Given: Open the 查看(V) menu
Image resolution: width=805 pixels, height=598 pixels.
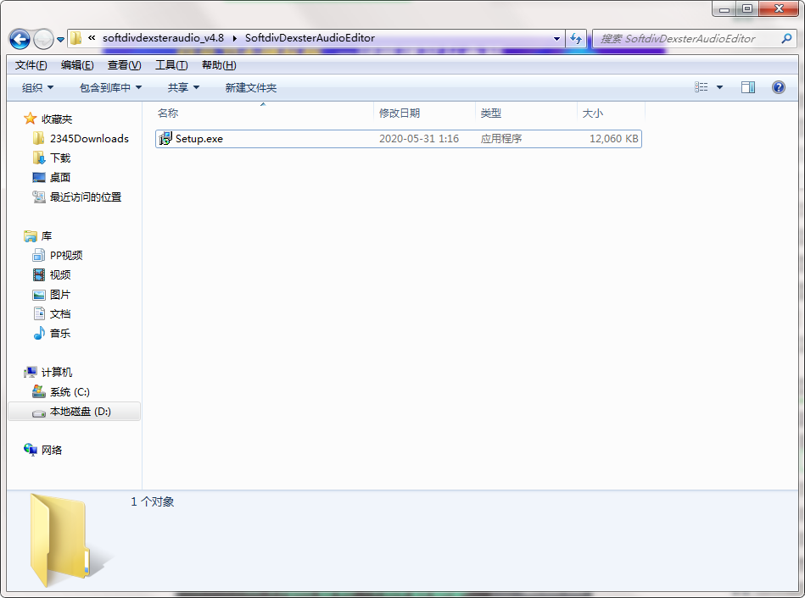Looking at the screenshot, I should 124,65.
